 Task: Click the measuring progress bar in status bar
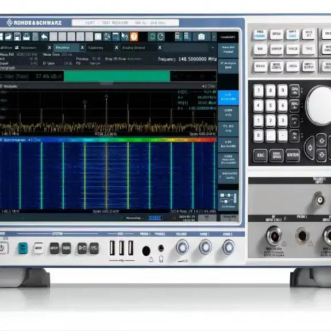[x=155, y=218]
